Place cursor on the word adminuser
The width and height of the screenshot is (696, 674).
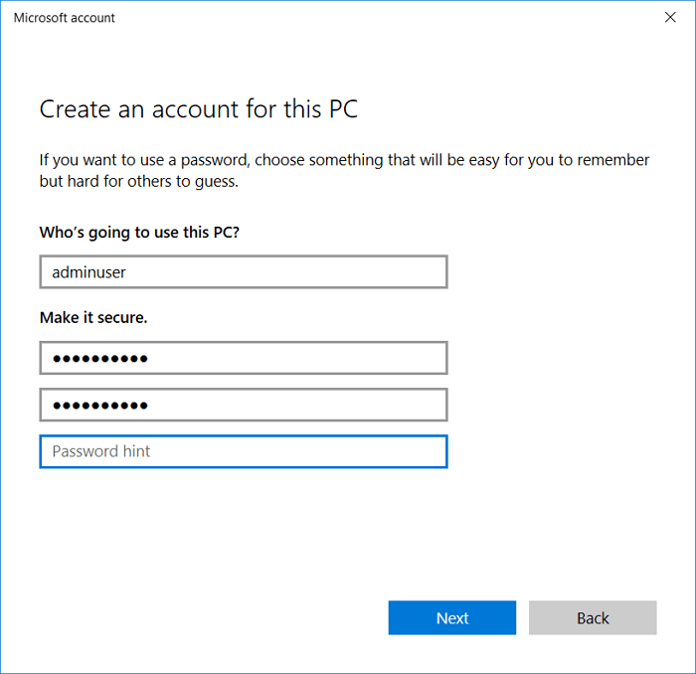tap(88, 271)
